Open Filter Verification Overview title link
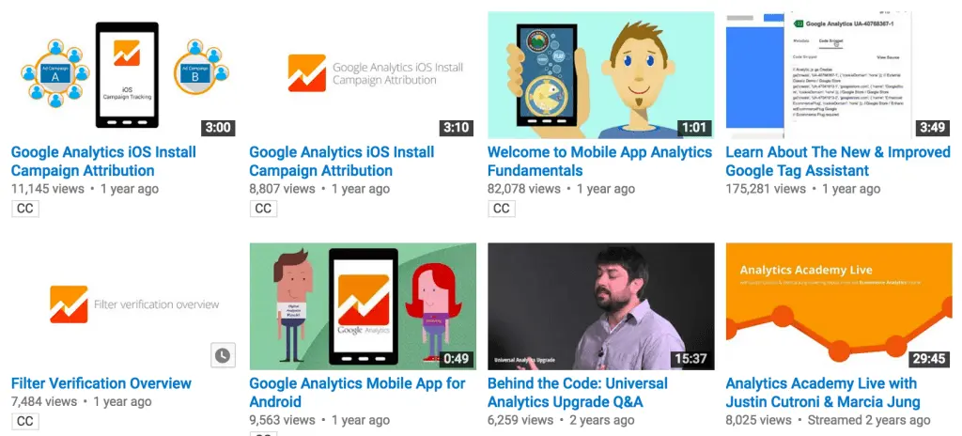Viewport: 962px width, 436px height. pos(101,383)
